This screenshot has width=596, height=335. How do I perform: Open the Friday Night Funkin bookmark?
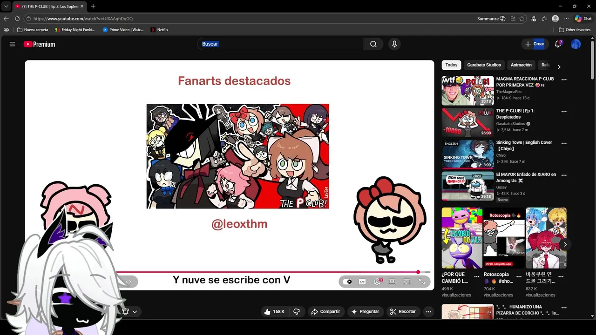click(74, 30)
